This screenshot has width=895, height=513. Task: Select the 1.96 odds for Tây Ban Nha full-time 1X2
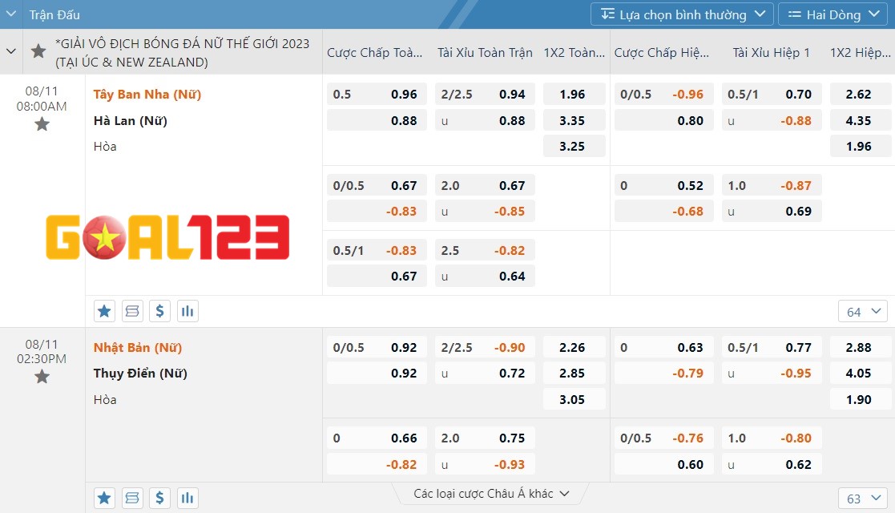point(573,95)
